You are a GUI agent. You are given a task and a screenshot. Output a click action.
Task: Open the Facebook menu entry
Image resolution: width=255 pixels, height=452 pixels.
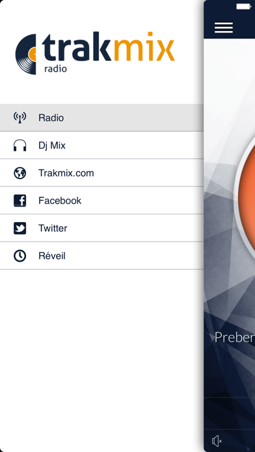point(101,201)
